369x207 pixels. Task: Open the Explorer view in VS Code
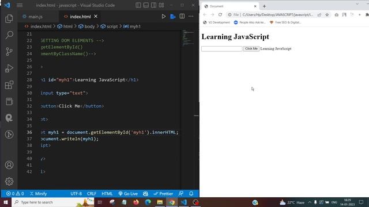click(9, 18)
